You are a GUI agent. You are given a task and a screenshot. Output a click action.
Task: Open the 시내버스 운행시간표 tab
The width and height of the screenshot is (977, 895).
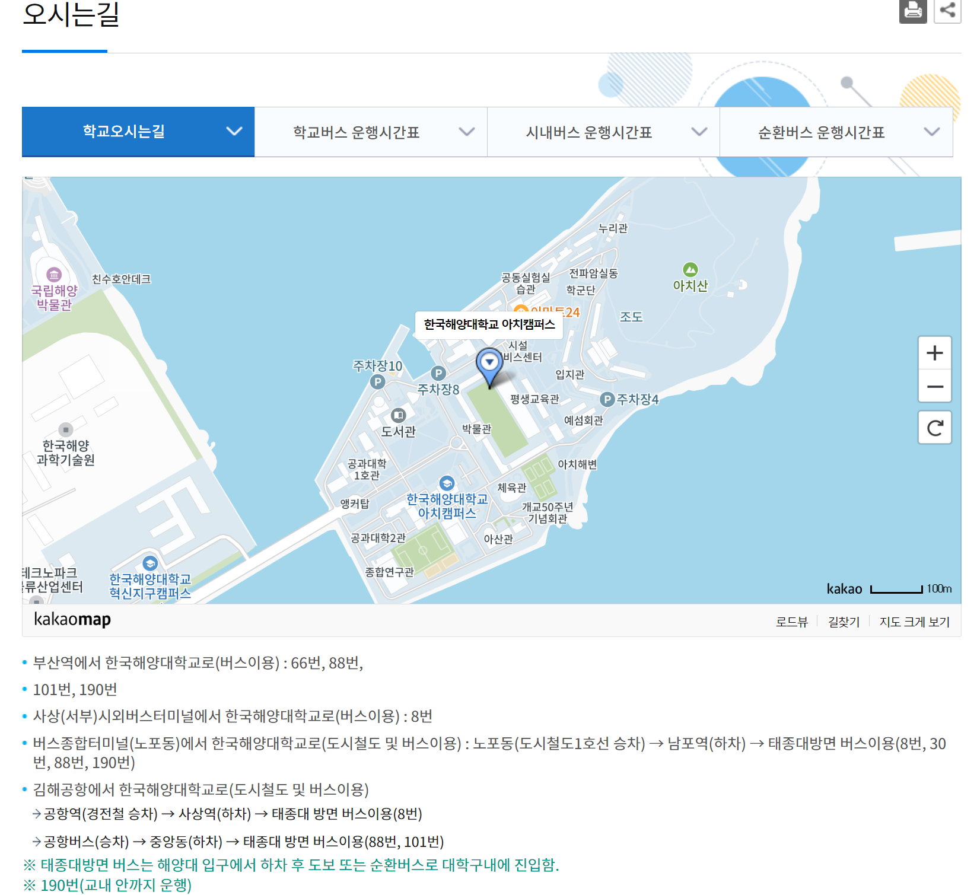[603, 132]
